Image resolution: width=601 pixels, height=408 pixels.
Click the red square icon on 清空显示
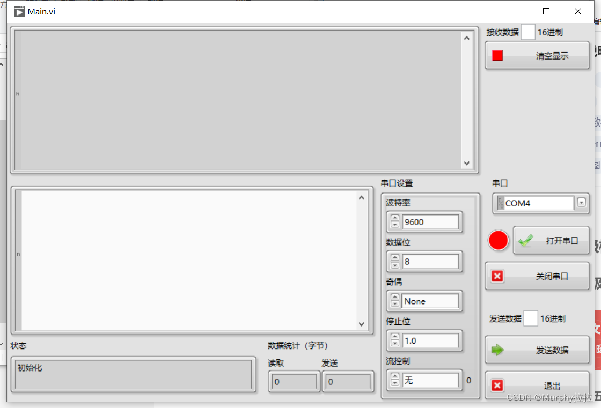pos(497,55)
